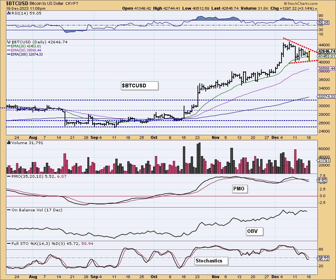Screen dimensions: 336x280
Task: Click the 45.72 stochastic value tag on axis
Action: pos(323,259)
